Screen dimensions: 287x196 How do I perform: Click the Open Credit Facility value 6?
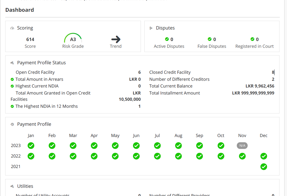[x=139, y=72]
